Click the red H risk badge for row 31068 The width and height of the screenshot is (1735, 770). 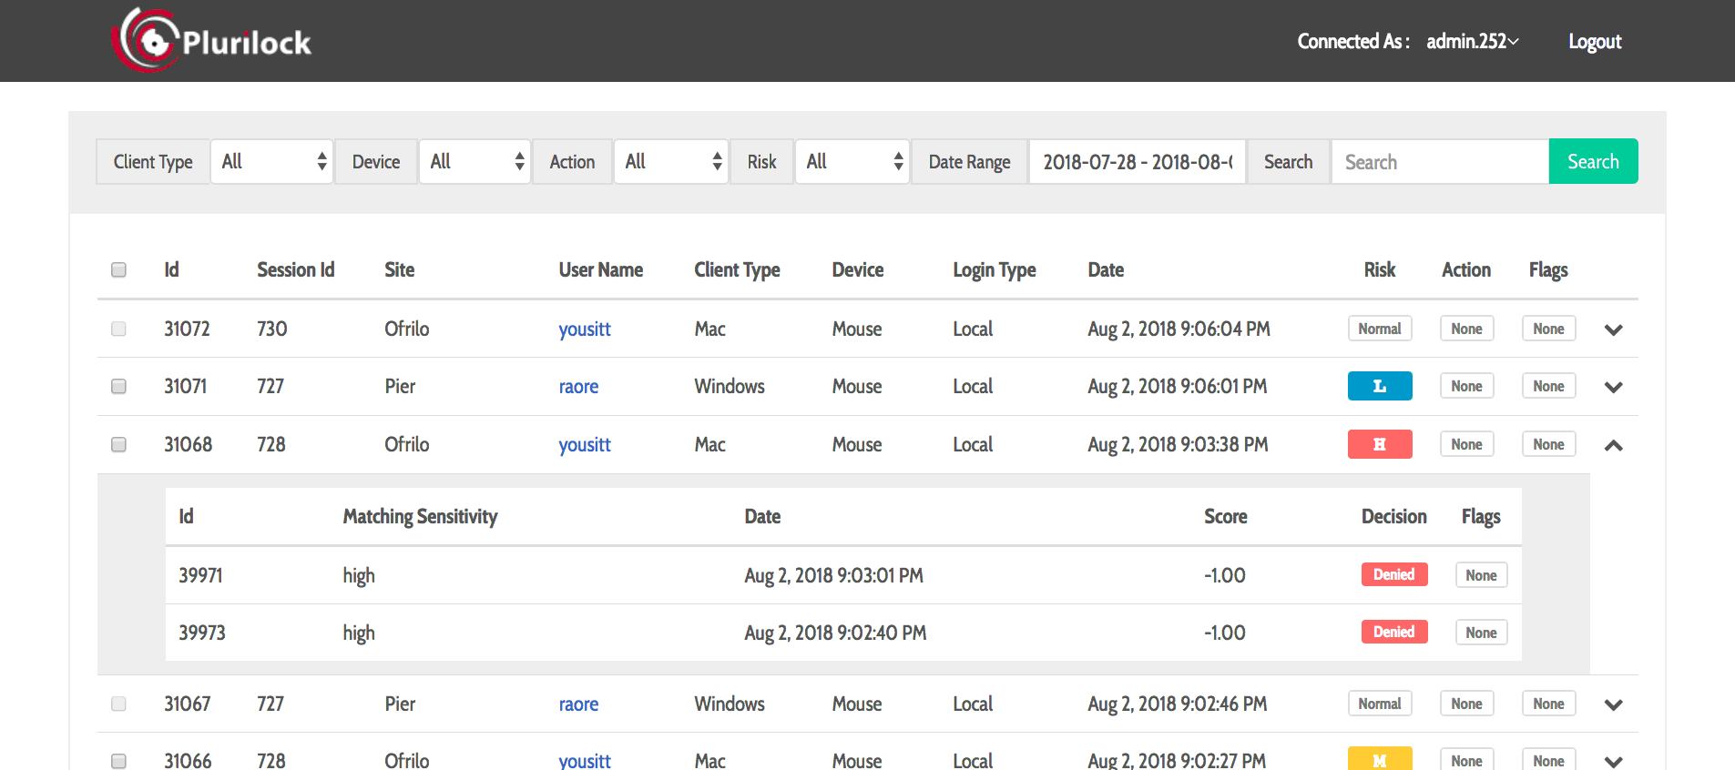pyautogui.click(x=1379, y=444)
